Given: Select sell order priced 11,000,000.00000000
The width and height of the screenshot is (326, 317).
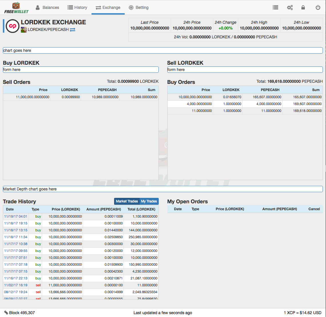Looking at the screenshot, I should (81, 97).
